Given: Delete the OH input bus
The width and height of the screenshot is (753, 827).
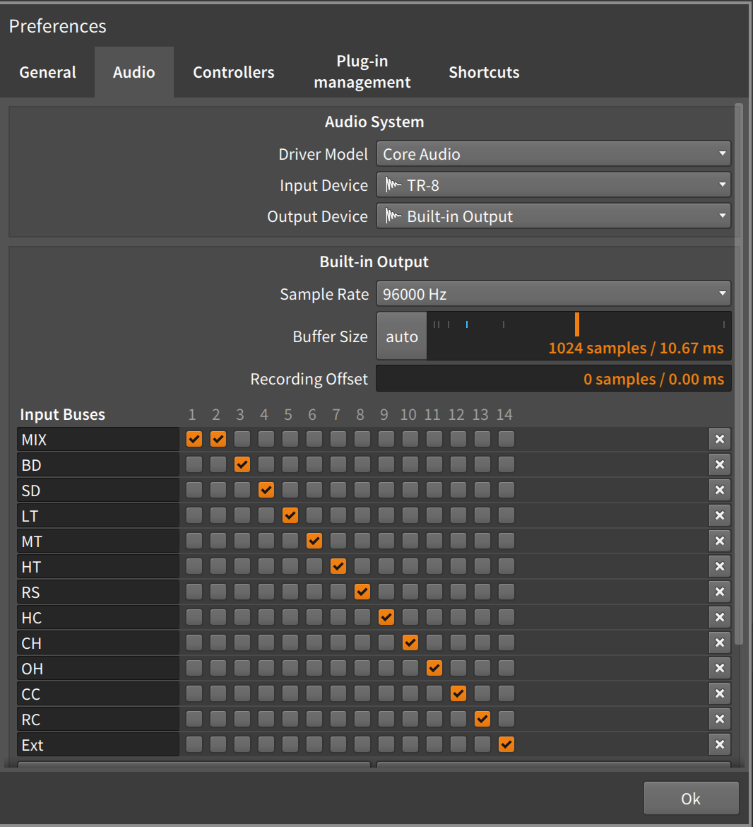Looking at the screenshot, I should tap(719, 668).
